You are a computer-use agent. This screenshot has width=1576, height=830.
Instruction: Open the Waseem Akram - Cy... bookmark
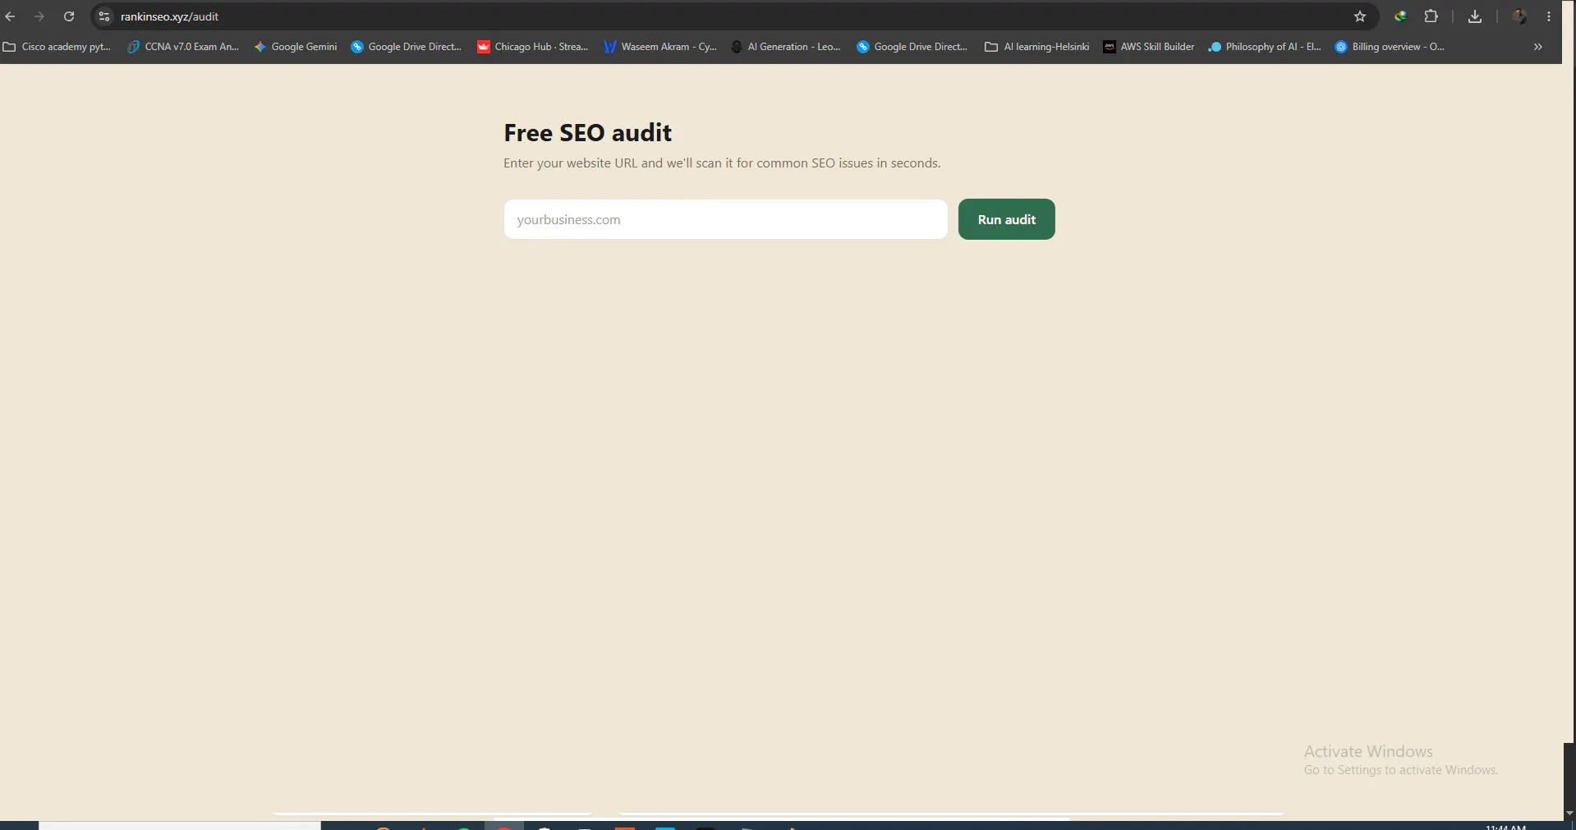(x=660, y=47)
